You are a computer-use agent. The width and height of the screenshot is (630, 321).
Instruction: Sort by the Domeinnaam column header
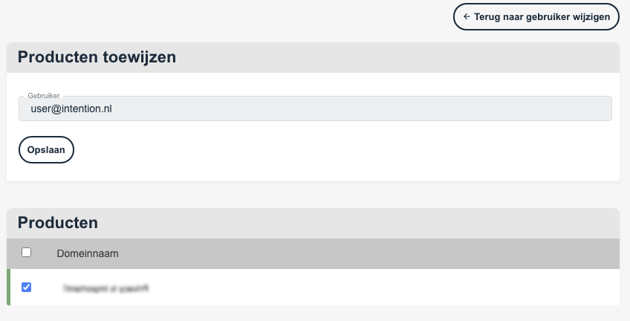click(88, 253)
